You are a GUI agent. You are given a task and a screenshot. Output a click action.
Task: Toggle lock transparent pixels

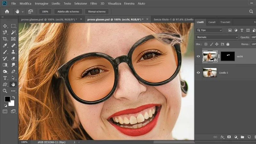click(x=206, y=44)
